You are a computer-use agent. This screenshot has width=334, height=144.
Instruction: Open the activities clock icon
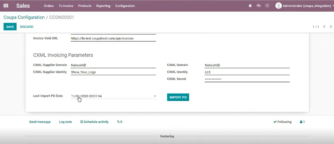267,6
